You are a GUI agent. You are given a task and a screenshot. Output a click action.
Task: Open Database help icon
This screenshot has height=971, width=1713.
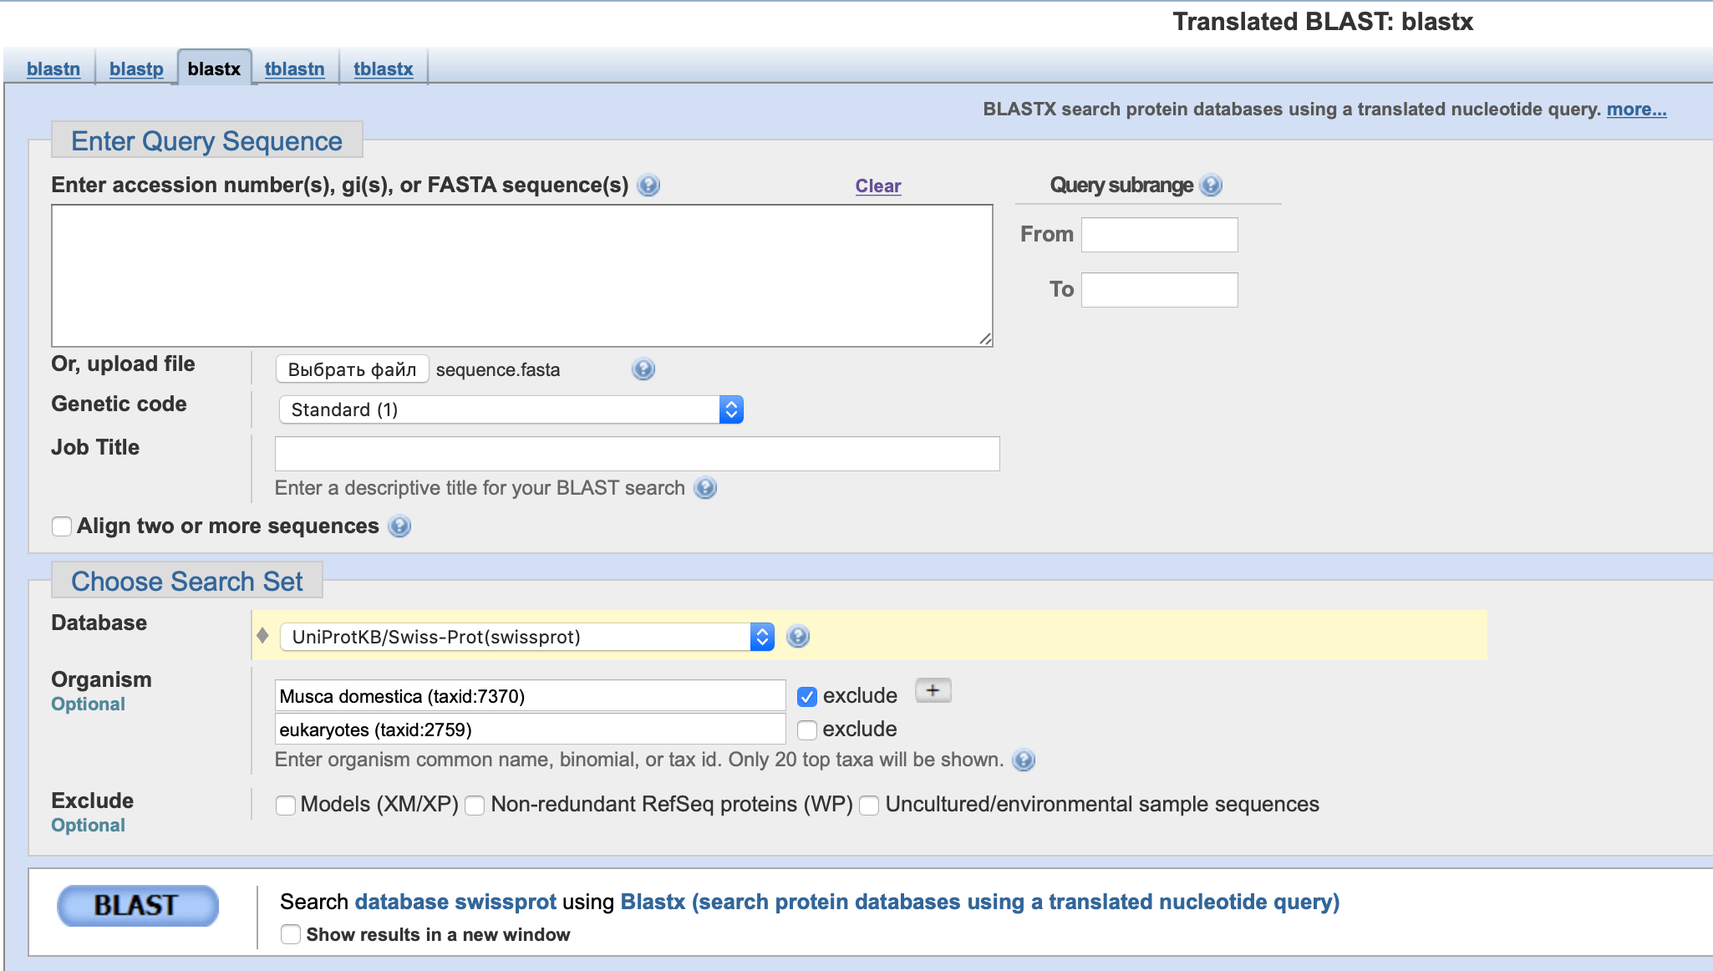click(x=799, y=637)
